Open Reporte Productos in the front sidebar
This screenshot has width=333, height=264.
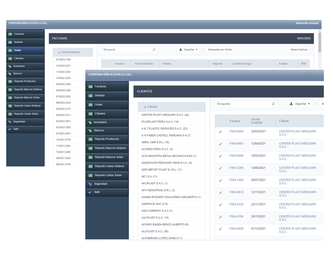click(x=107, y=139)
